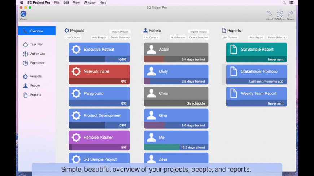Click the Import Project button
The height and width of the screenshot is (176, 314).
(x=120, y=32)
